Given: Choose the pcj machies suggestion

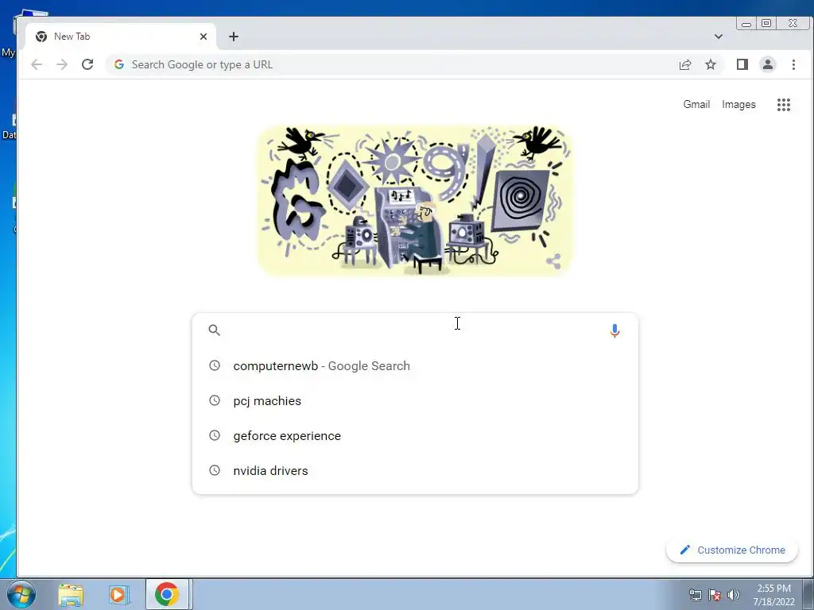Looking at the screenshot, I should (x=415, y=400).
